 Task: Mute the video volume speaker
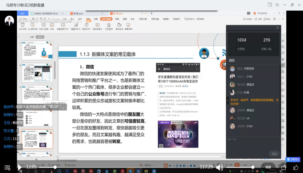219,167
